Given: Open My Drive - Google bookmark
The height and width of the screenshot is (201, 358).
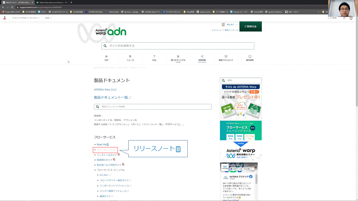Looking at the screenshot, I should (130, 12).
